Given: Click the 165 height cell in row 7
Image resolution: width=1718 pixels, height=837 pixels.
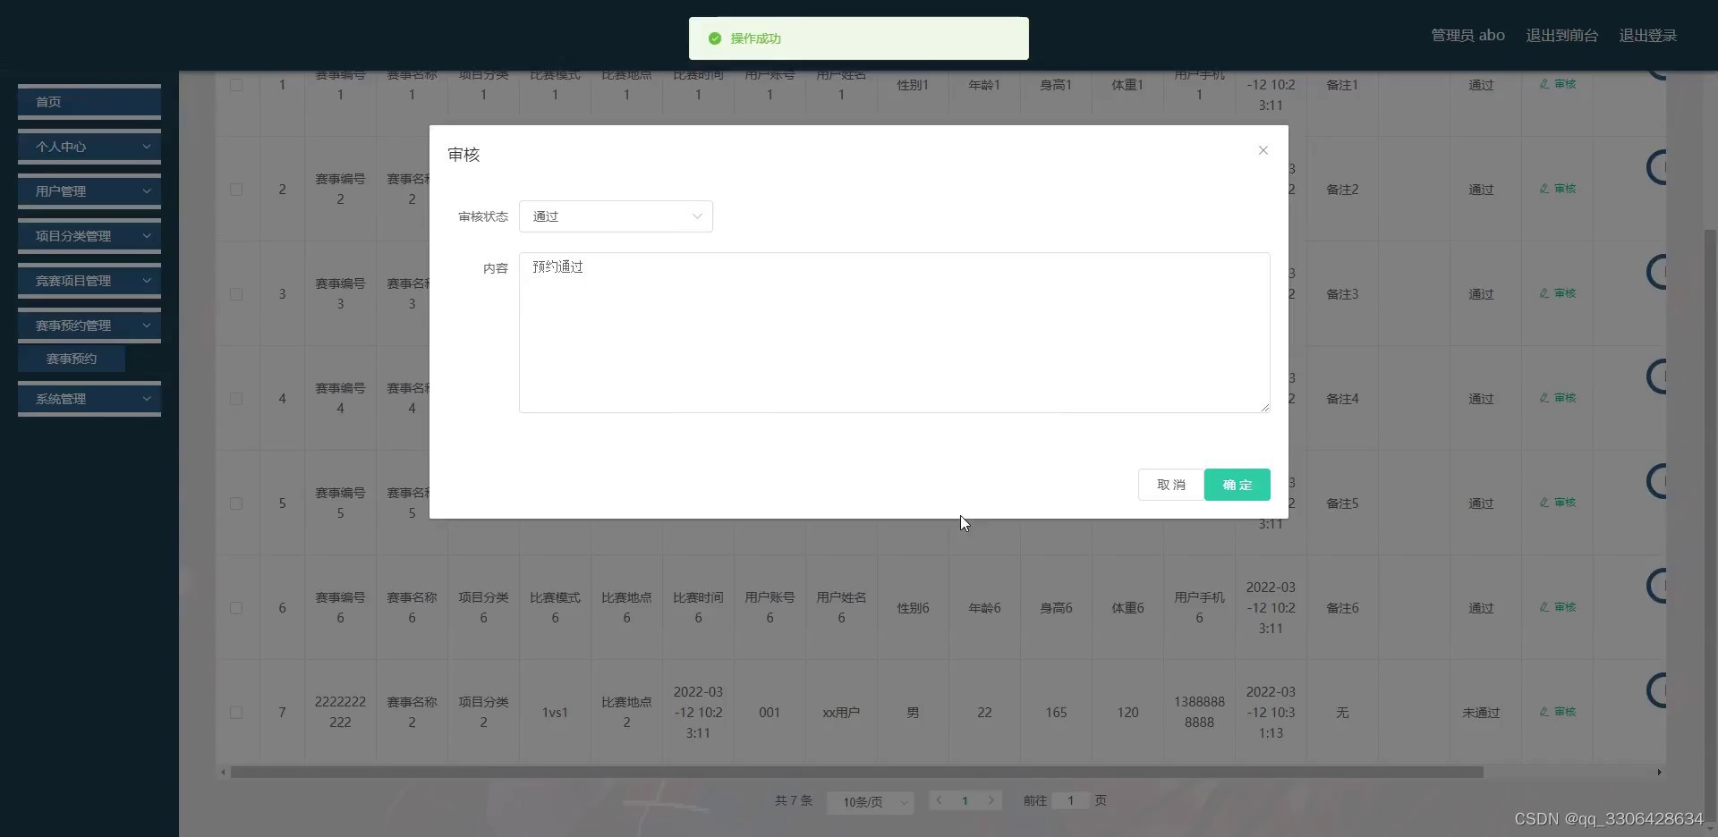Looking at the screenshot, I should pos(1056,713).
